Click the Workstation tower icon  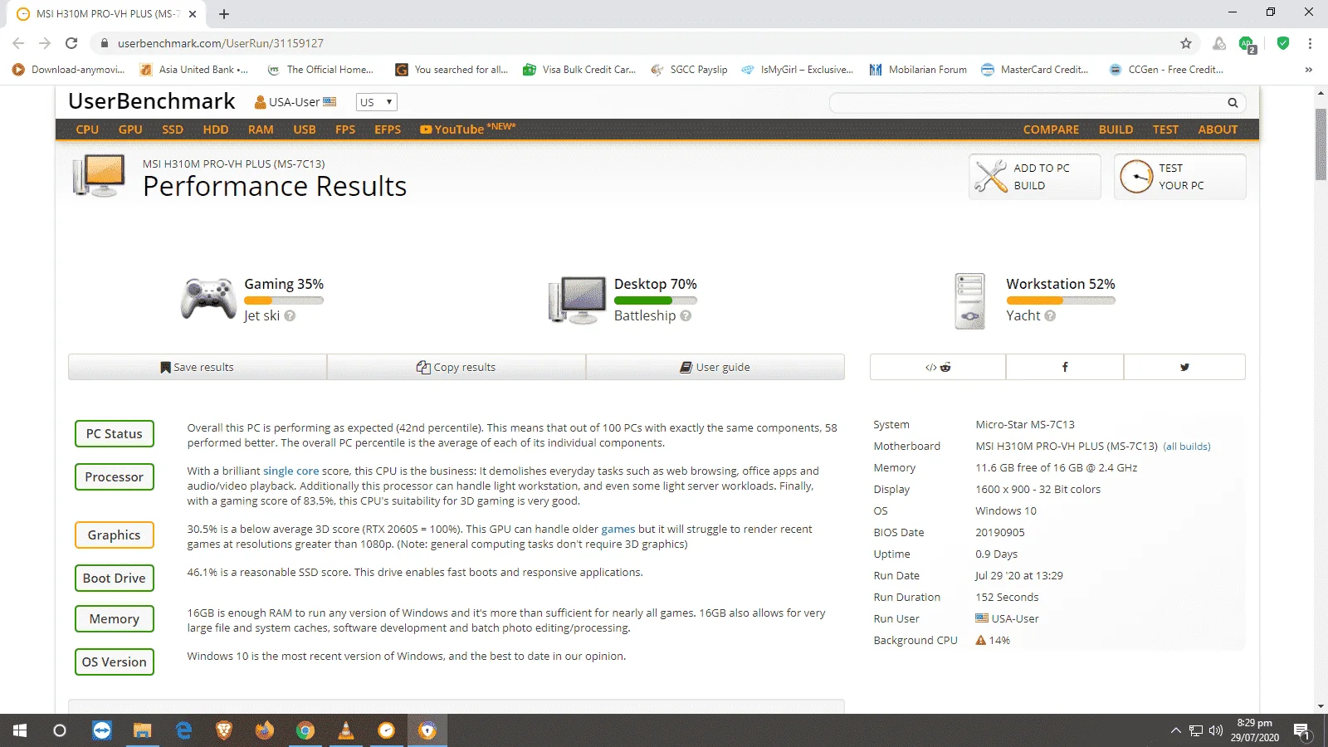pos(969,301)
